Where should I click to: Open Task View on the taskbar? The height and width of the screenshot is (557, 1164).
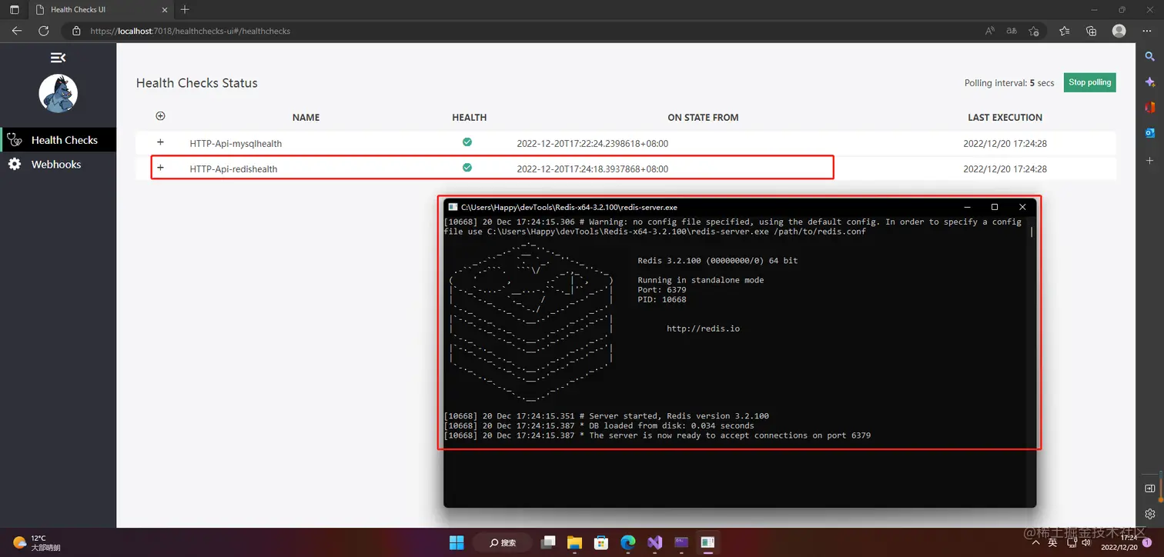tap(548, 542)
